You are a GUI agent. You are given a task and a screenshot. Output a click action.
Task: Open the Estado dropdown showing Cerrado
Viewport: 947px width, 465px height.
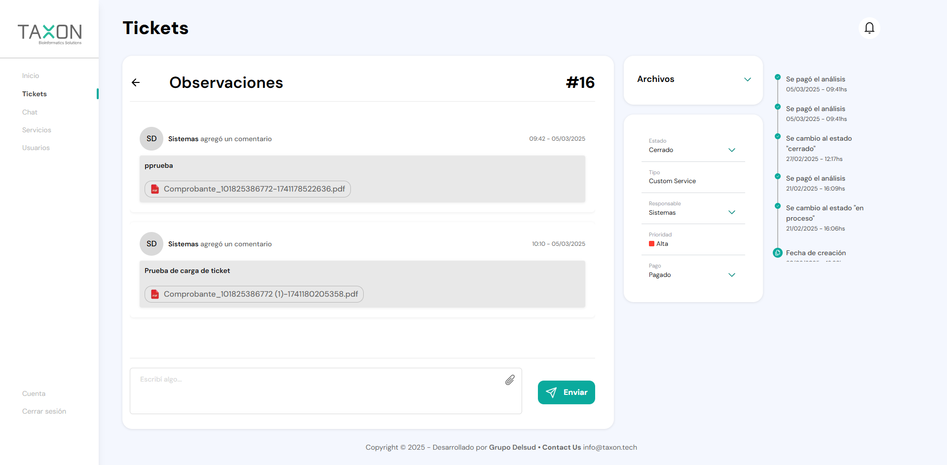[731, 150]
